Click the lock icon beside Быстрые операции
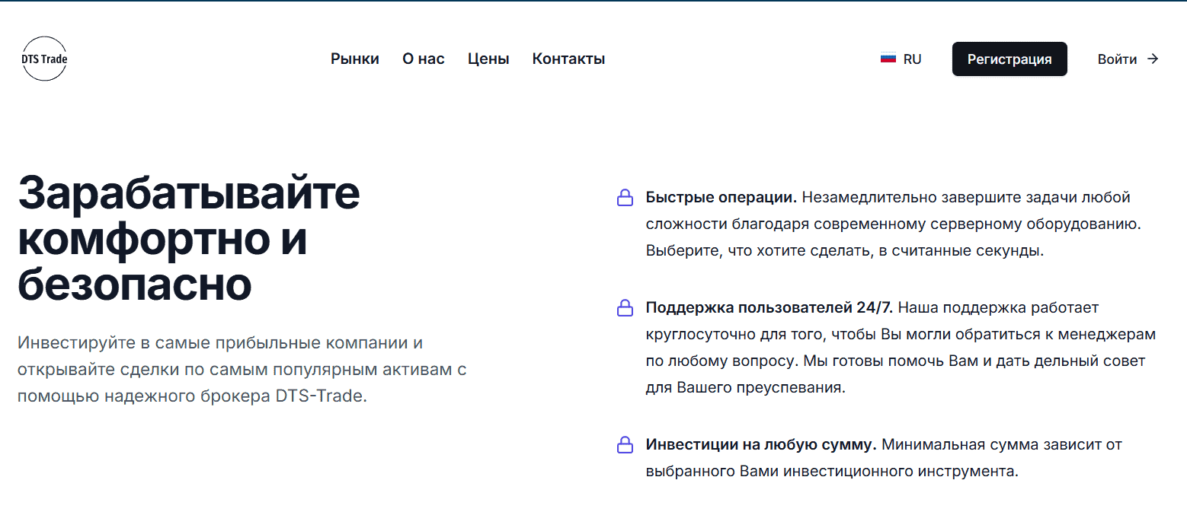 coord(625,199)
